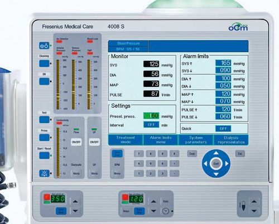This screenshot has width=279, height=224.
Task: Toggle the Interval OFF setting
Action: 151,124
